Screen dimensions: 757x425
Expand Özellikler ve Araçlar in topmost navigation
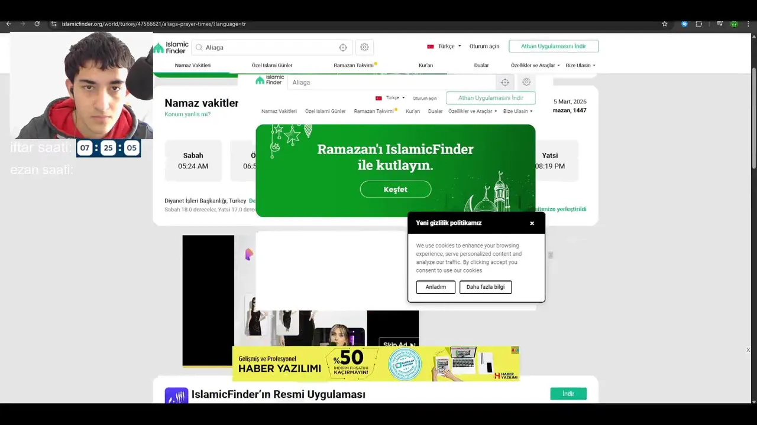[x=535, y=66]
